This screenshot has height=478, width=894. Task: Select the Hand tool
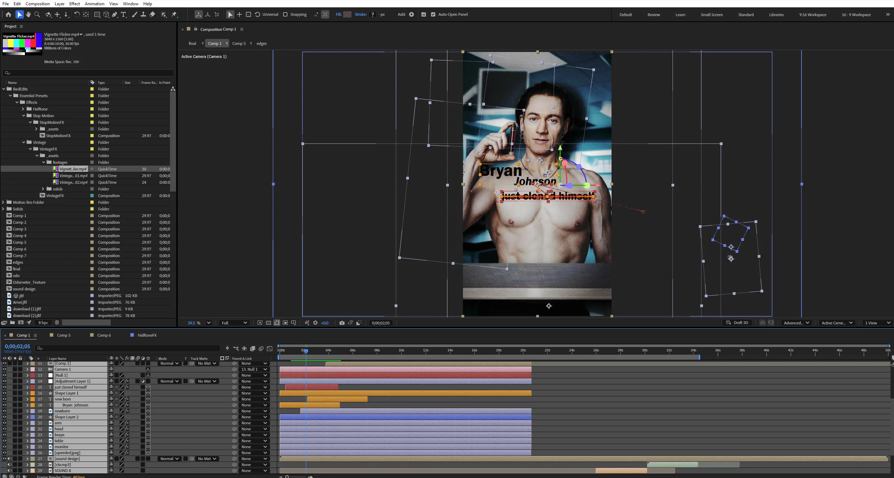[28, 14]
